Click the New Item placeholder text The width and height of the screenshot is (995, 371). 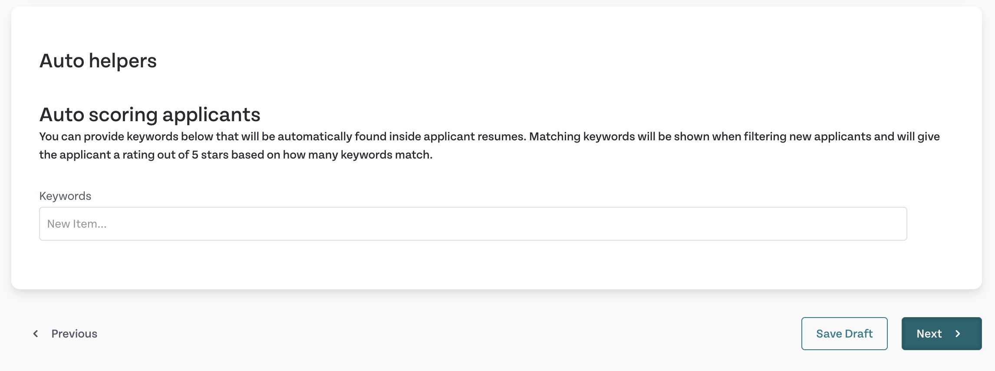click(x=77, y=224)
